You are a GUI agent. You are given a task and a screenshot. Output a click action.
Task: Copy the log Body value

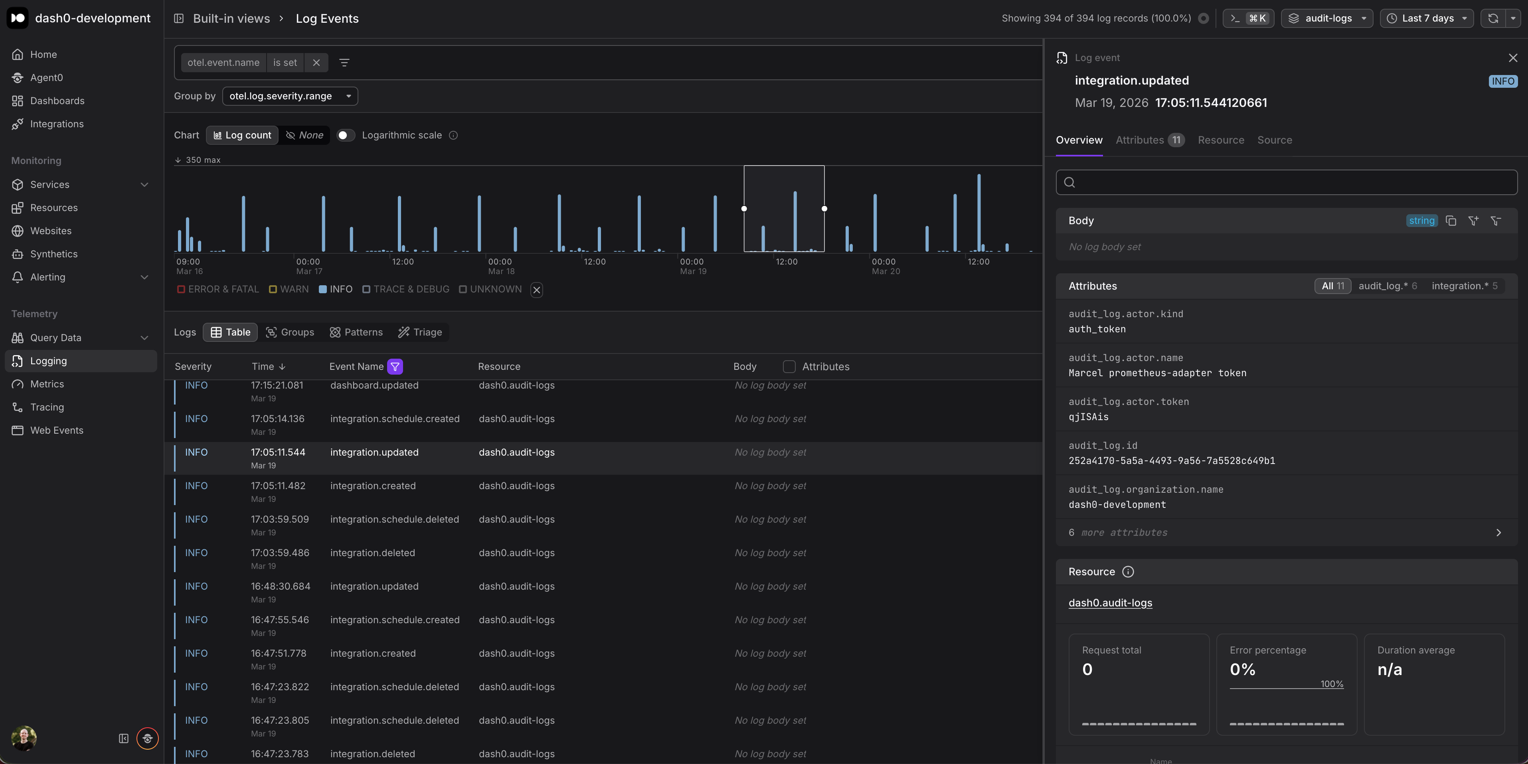pos(1451,221)
